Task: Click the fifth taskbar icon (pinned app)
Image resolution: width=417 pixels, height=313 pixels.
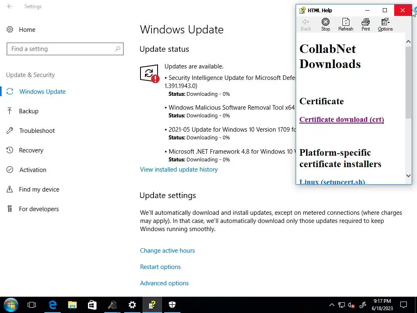Action: click(112, 305)
